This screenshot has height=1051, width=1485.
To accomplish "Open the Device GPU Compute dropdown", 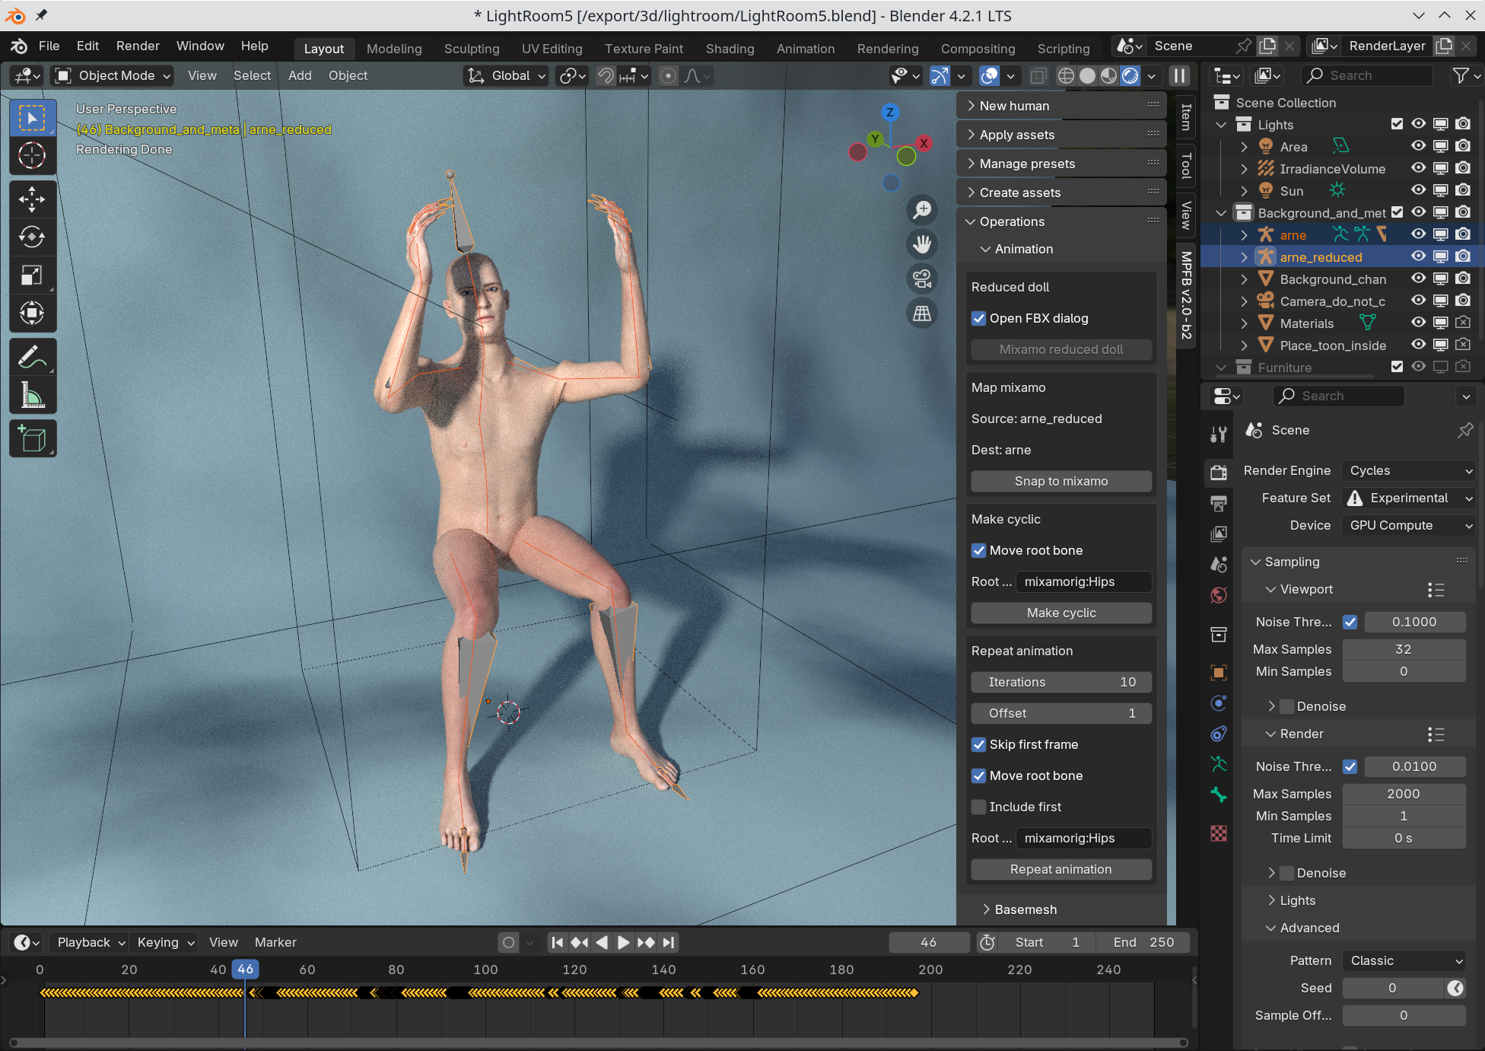I will coord(1409,525).
